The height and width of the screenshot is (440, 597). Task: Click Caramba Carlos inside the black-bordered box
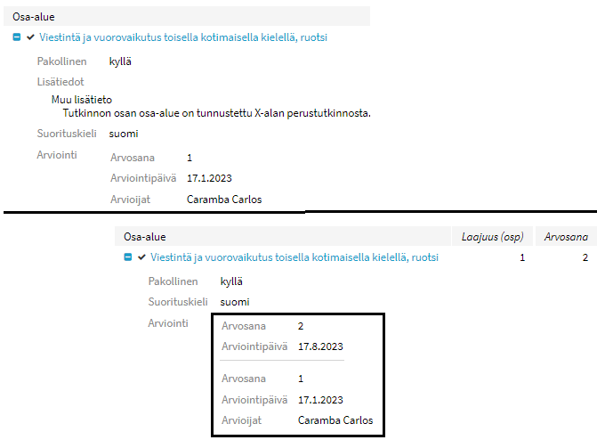[x=335, y=420]
